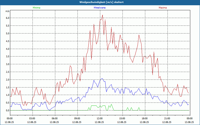Click the 4,5 y-axis value label
200x125 pixels.
(x=7, y=41)
